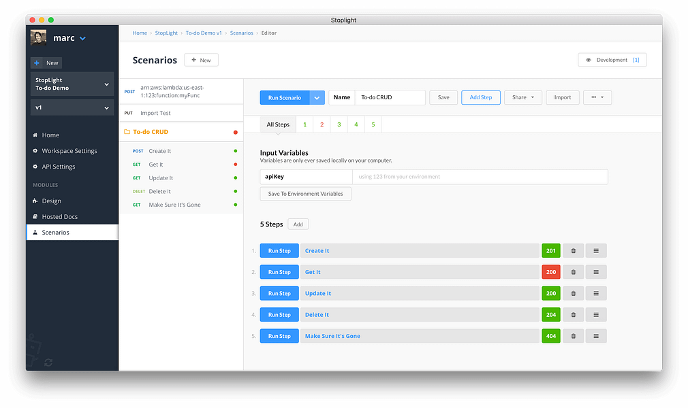Collapse the To-do CRUD folder

pos(181,132)
